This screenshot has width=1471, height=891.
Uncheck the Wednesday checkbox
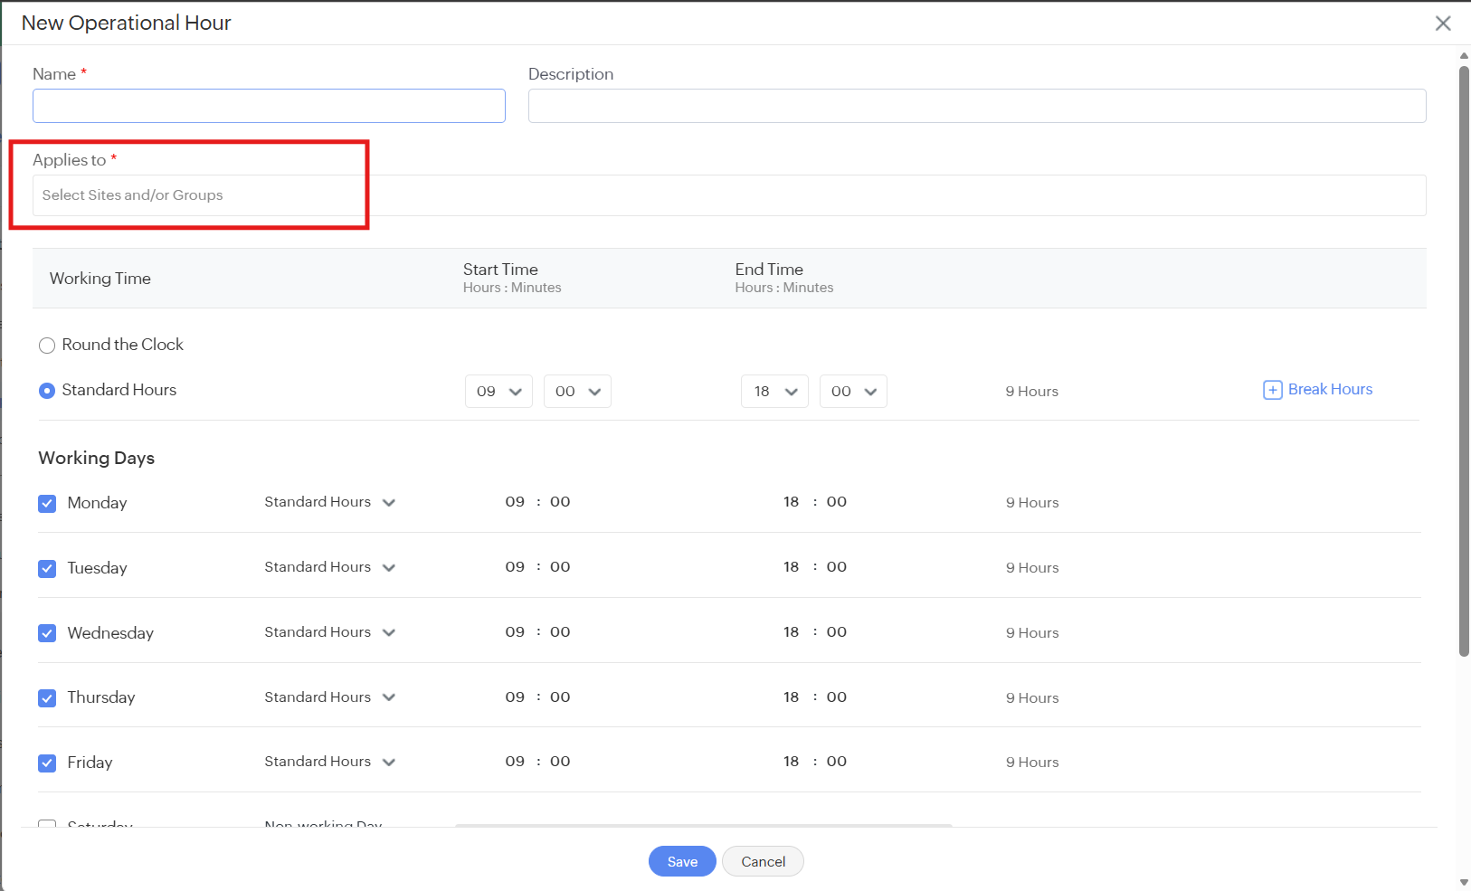pyautogui.click(x=47, y=633)
